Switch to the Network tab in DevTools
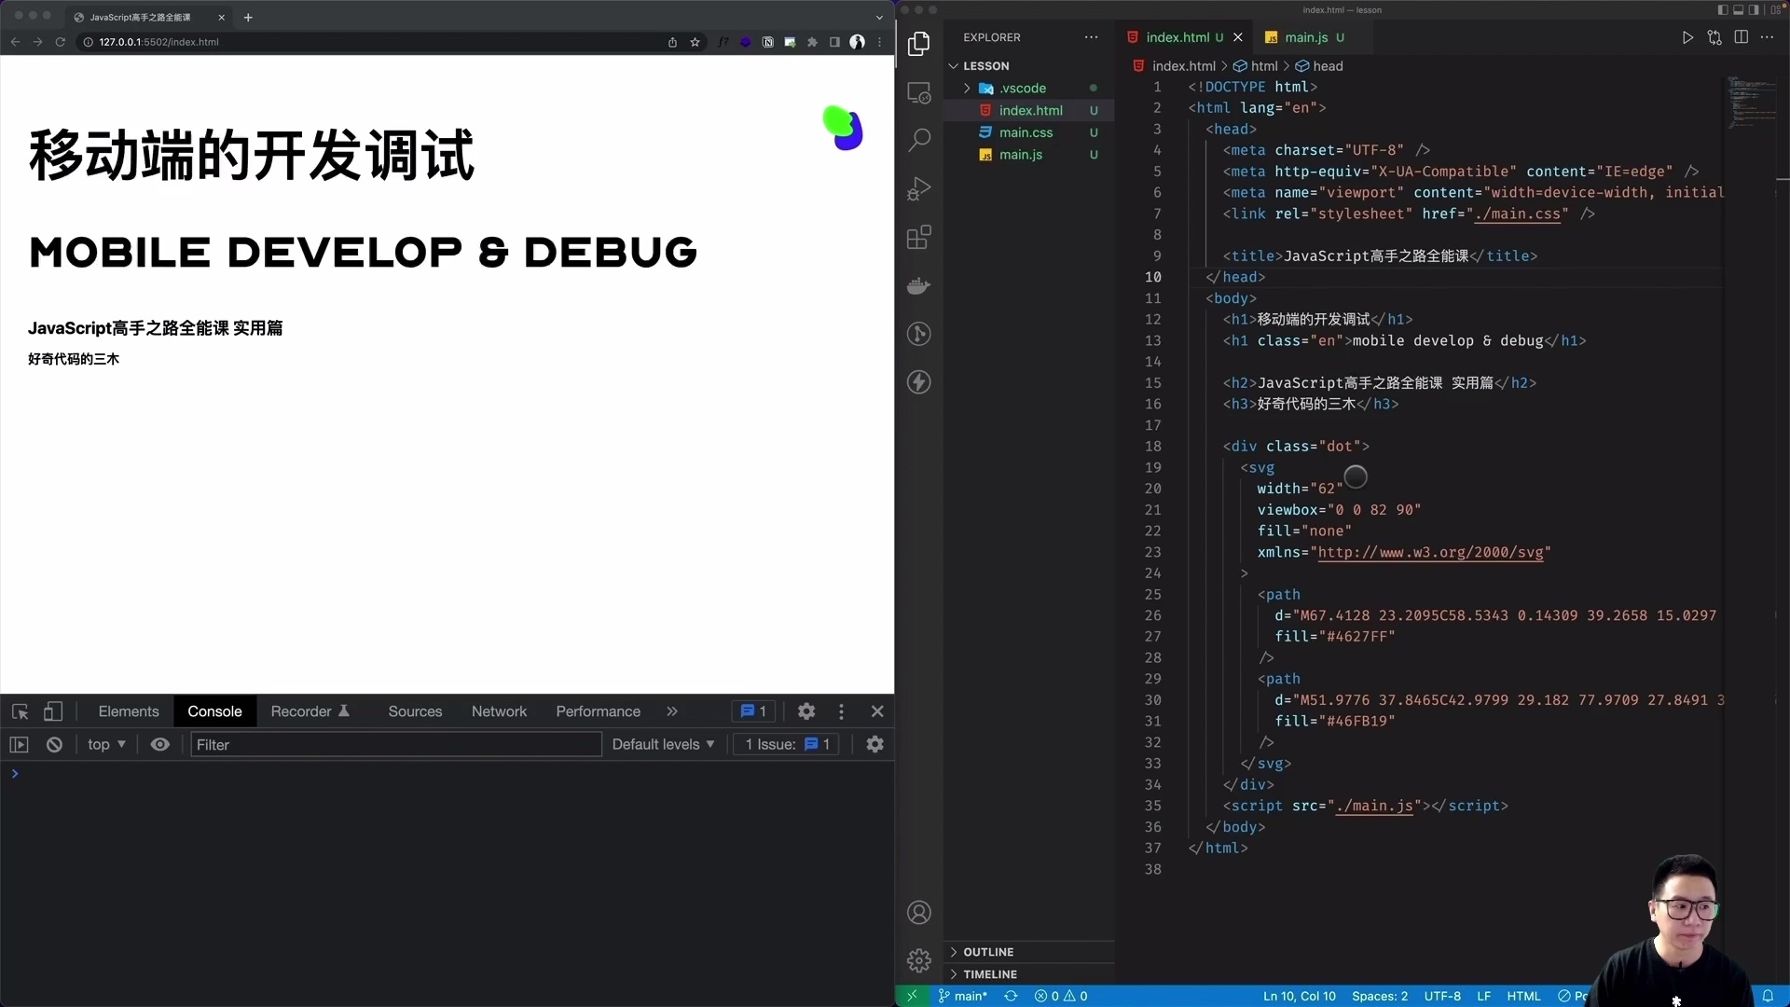The image size is (1790, 1007). (x=499, y=710)
